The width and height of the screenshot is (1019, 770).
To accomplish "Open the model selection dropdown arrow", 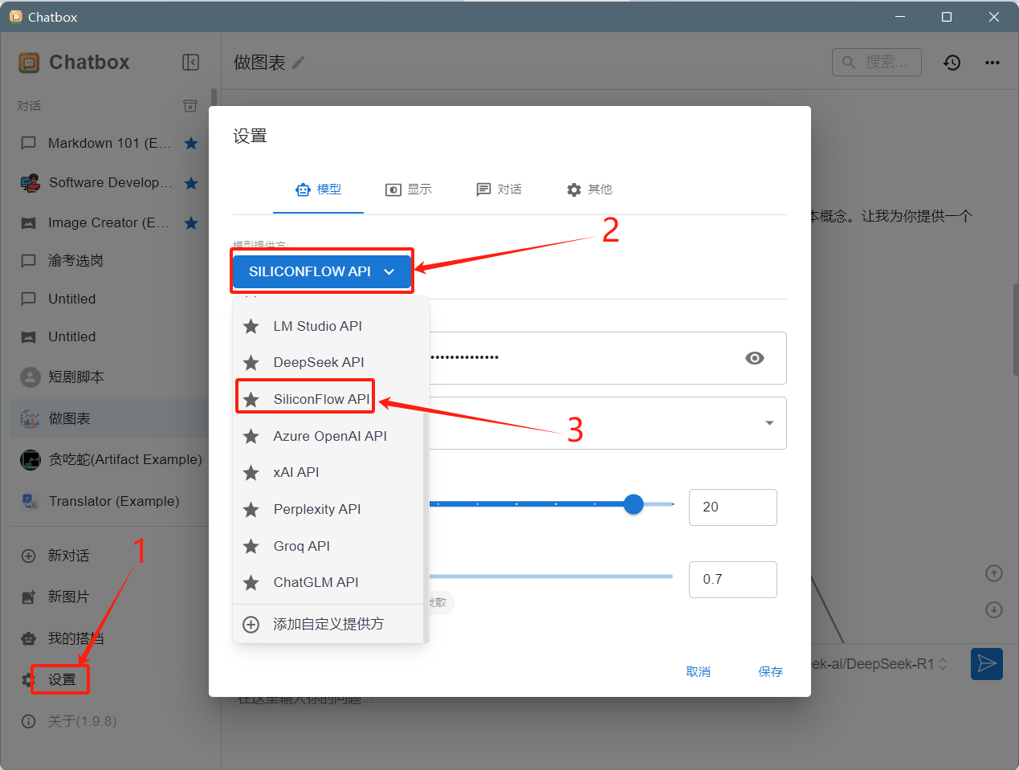I will (769, 423).
